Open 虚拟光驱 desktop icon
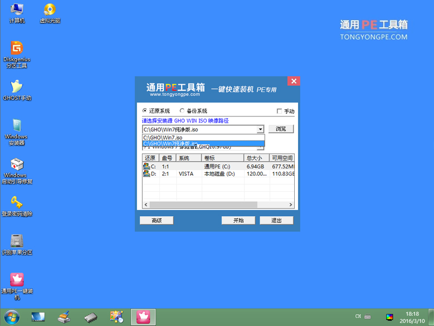 50,11
